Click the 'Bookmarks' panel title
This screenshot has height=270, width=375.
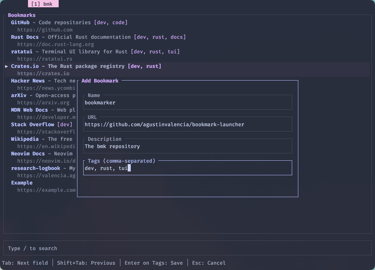tap(22, 15)
